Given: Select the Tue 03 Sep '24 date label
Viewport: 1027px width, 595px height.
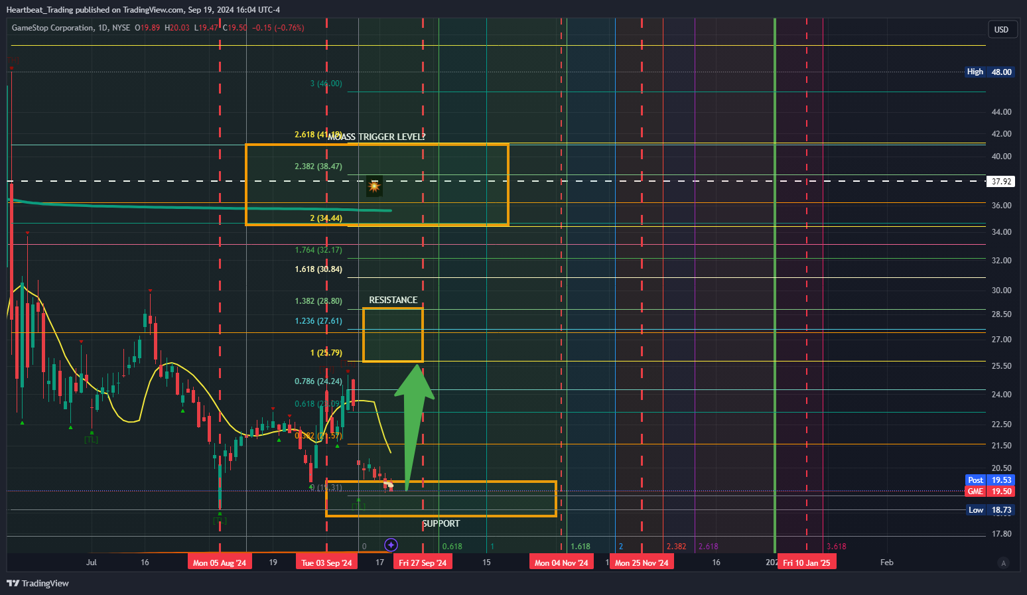Looking at the screenshot, I should (x=326, y=562).
